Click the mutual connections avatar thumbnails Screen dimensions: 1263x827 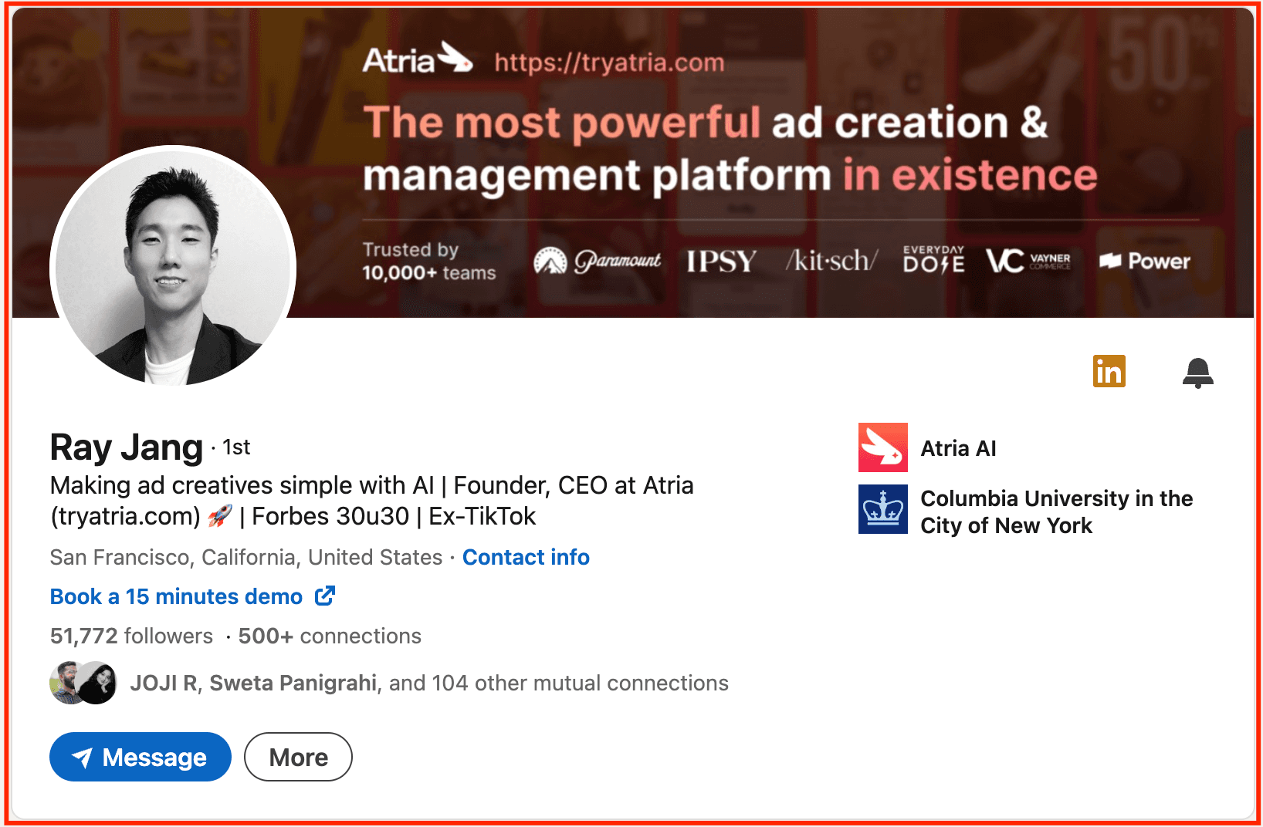(83, 682)
